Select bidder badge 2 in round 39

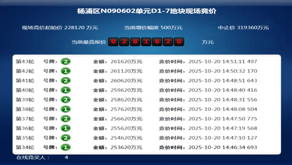pyautogui.click(x=66, y=100)
